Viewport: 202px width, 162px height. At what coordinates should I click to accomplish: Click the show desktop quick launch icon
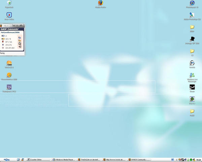(x=18, y=160)
